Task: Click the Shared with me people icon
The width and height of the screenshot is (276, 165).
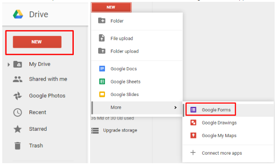Action: pyautogui.click(x=18, y=79)
